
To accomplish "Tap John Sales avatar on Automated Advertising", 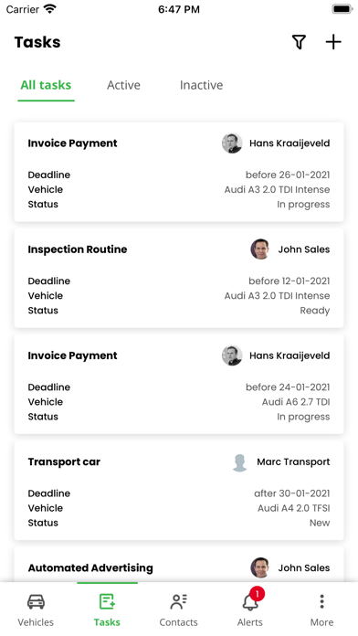I will tap(260, 567).
